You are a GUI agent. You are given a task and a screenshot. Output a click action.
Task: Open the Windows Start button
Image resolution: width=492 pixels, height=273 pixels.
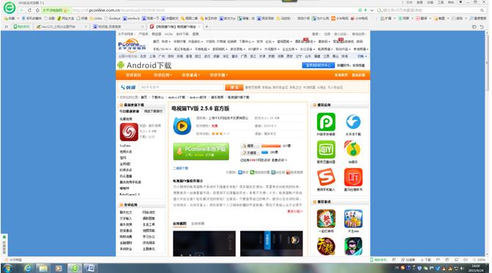click(x=7, y=268)
